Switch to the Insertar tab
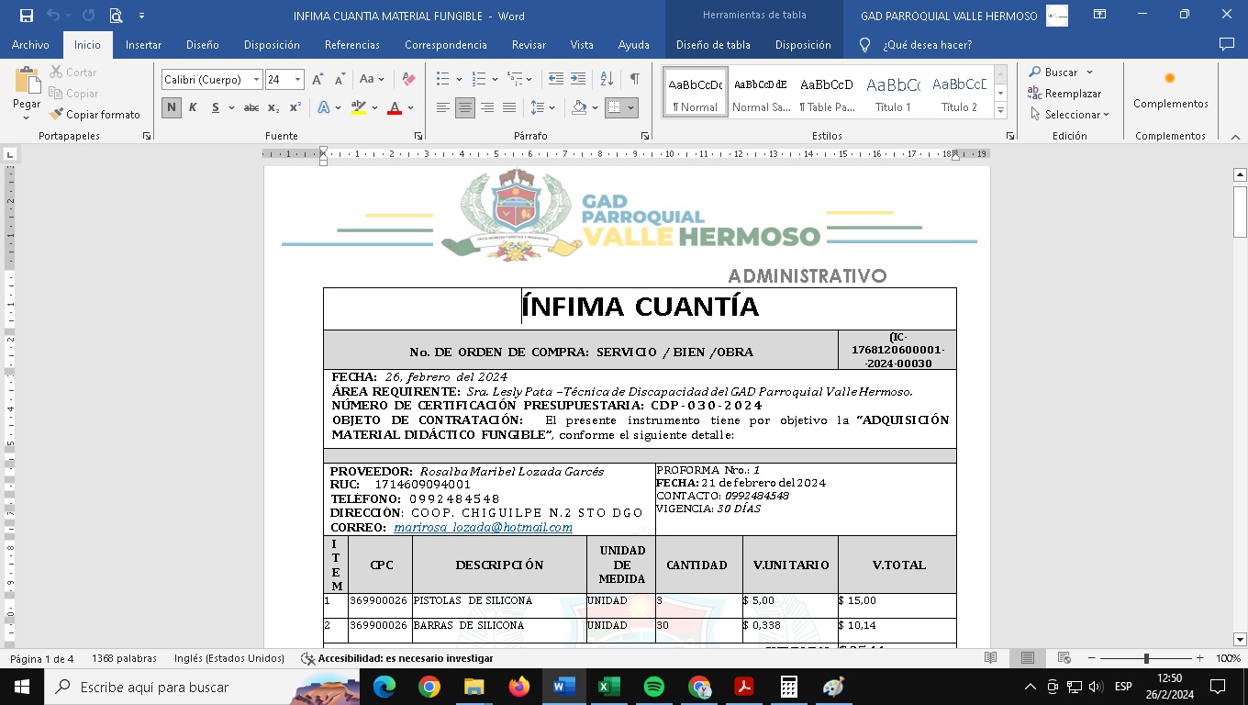1248x705 pixels. coord(143,45)
